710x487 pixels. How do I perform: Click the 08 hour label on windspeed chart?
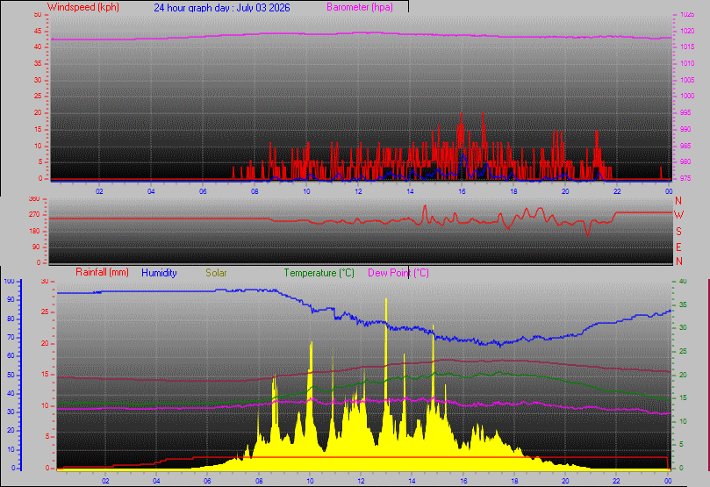coord(255,191)
